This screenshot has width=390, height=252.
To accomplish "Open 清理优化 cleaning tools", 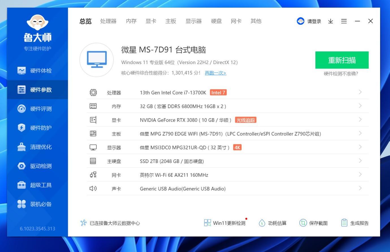I will (x=37, y=147).
